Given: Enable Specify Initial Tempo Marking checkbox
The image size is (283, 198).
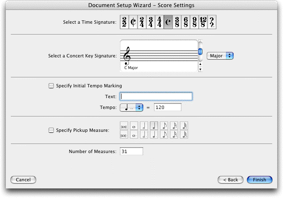Looking at the screenshot, I should (51, 86).
